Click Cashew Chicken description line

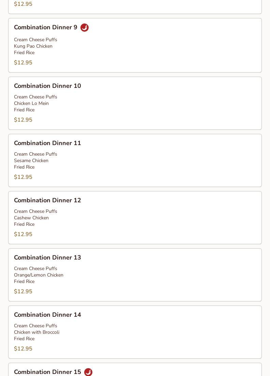31,218
